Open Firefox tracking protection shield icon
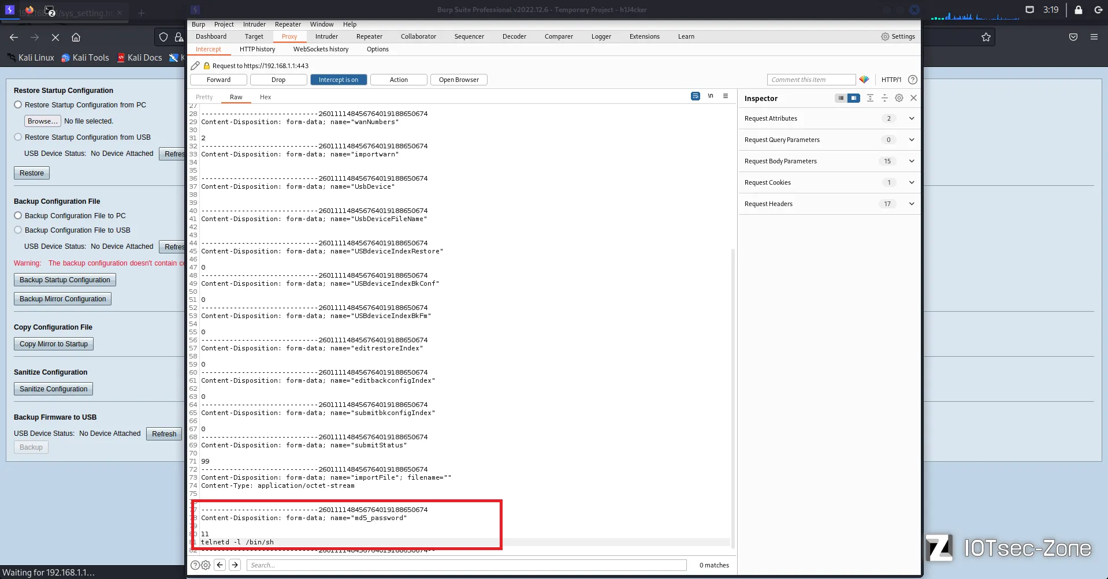1108x579 pixels. tap(163, 37)
